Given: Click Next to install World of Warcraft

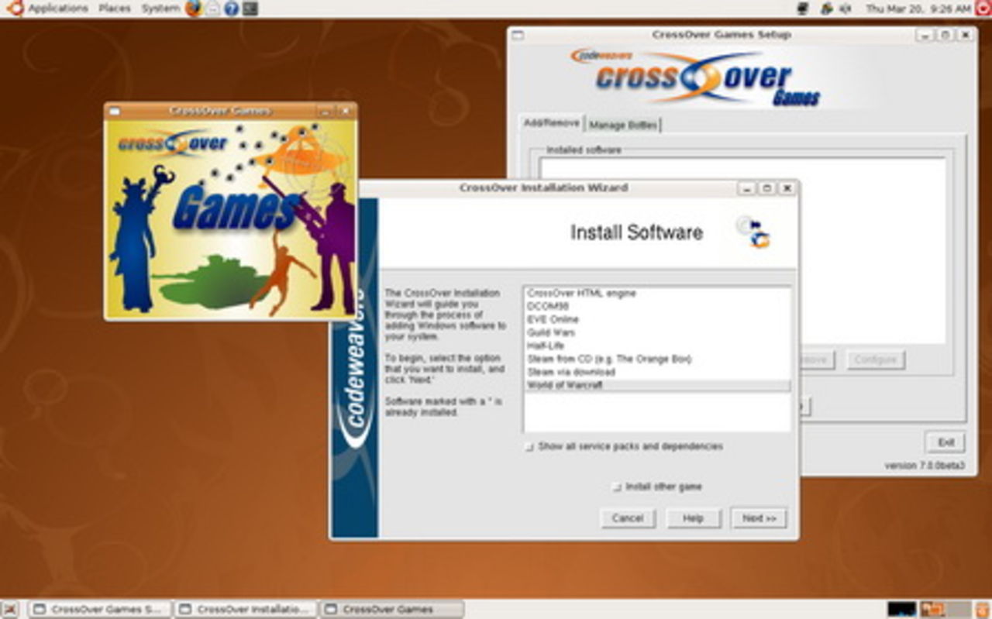Looking at the screenshot, I should pyautogui.click(x=758, y=518).
